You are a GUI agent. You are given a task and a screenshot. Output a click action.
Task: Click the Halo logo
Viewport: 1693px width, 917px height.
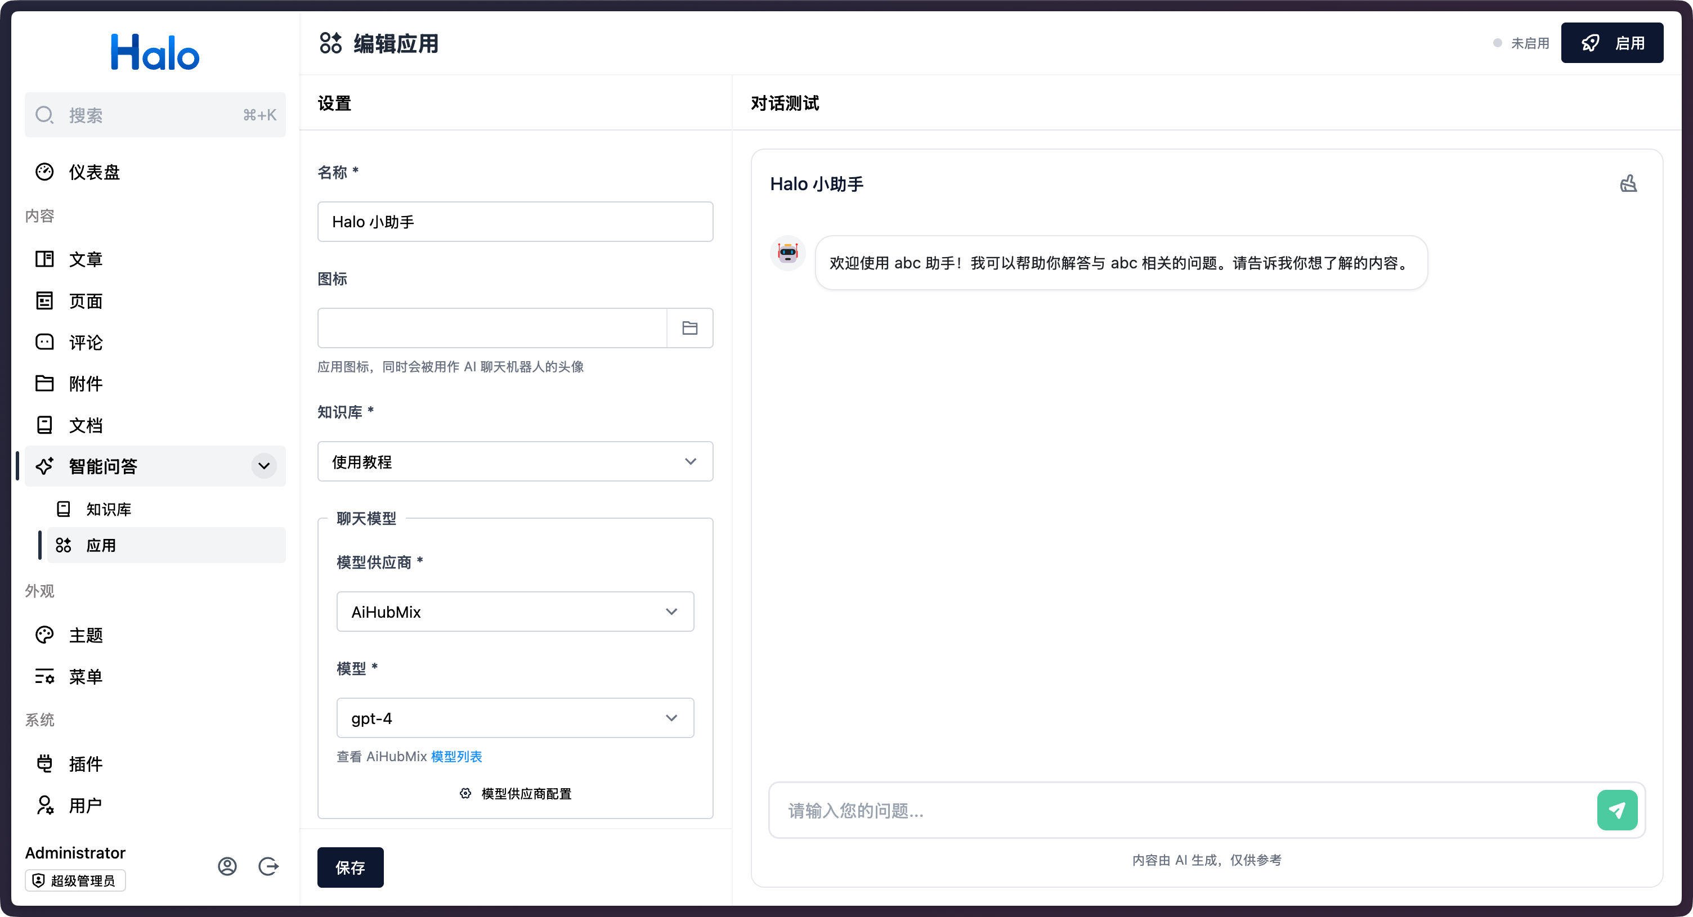click(155, 52)
